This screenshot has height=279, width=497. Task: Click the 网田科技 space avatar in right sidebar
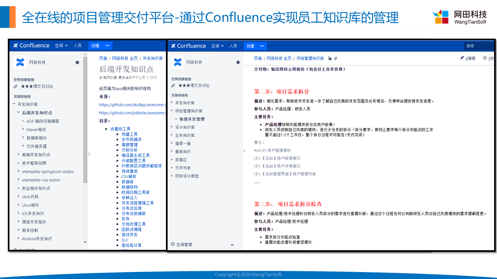coord(177,62)
